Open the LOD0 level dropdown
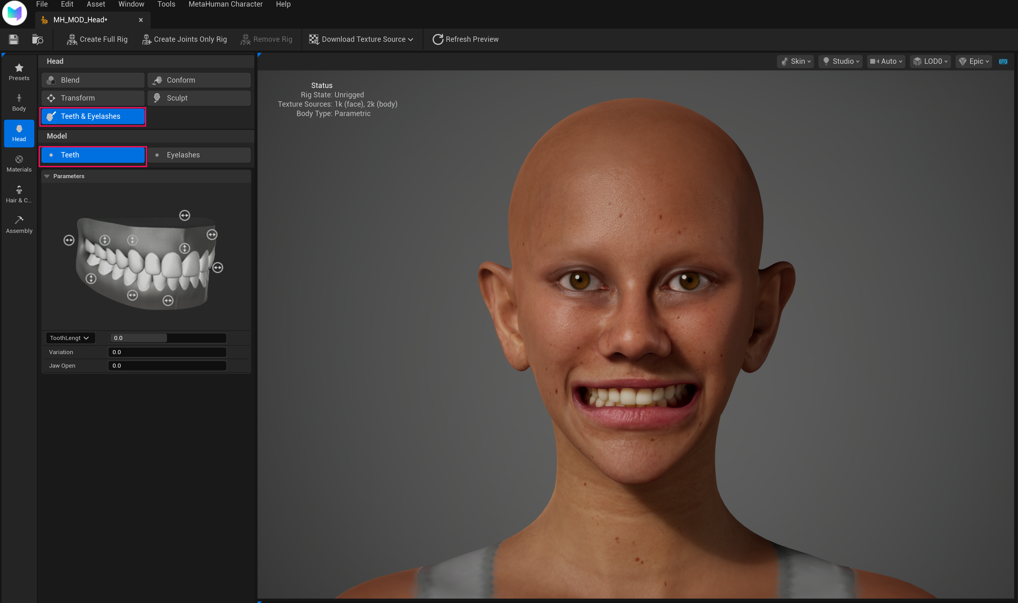 930,61
